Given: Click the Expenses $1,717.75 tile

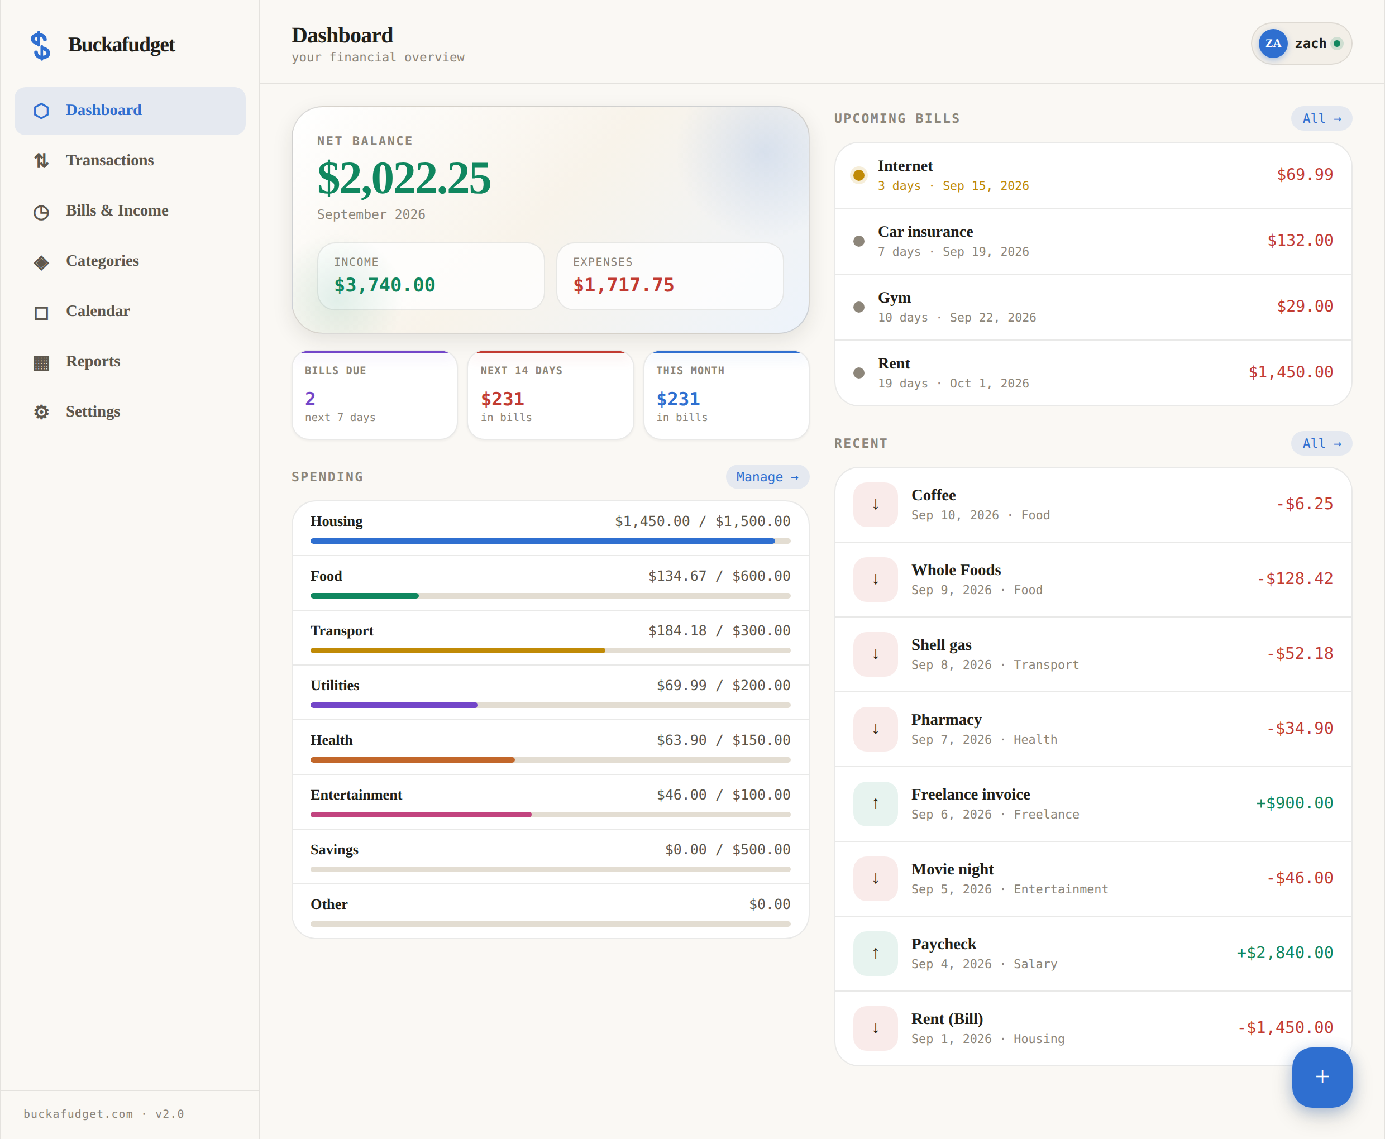Looking at the screenshot, I should [669, 276].
